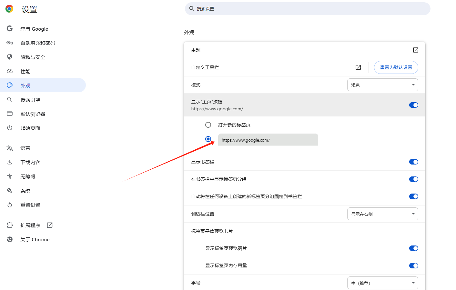Open 无障碍 settings page

pyautogui.click(x=28, y=176)
